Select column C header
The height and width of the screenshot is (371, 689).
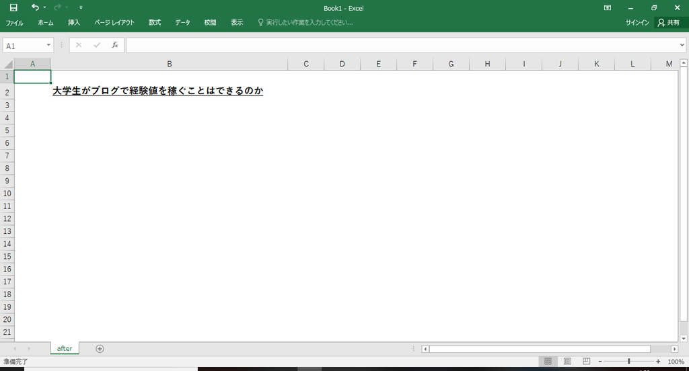(x=306, y=64)
